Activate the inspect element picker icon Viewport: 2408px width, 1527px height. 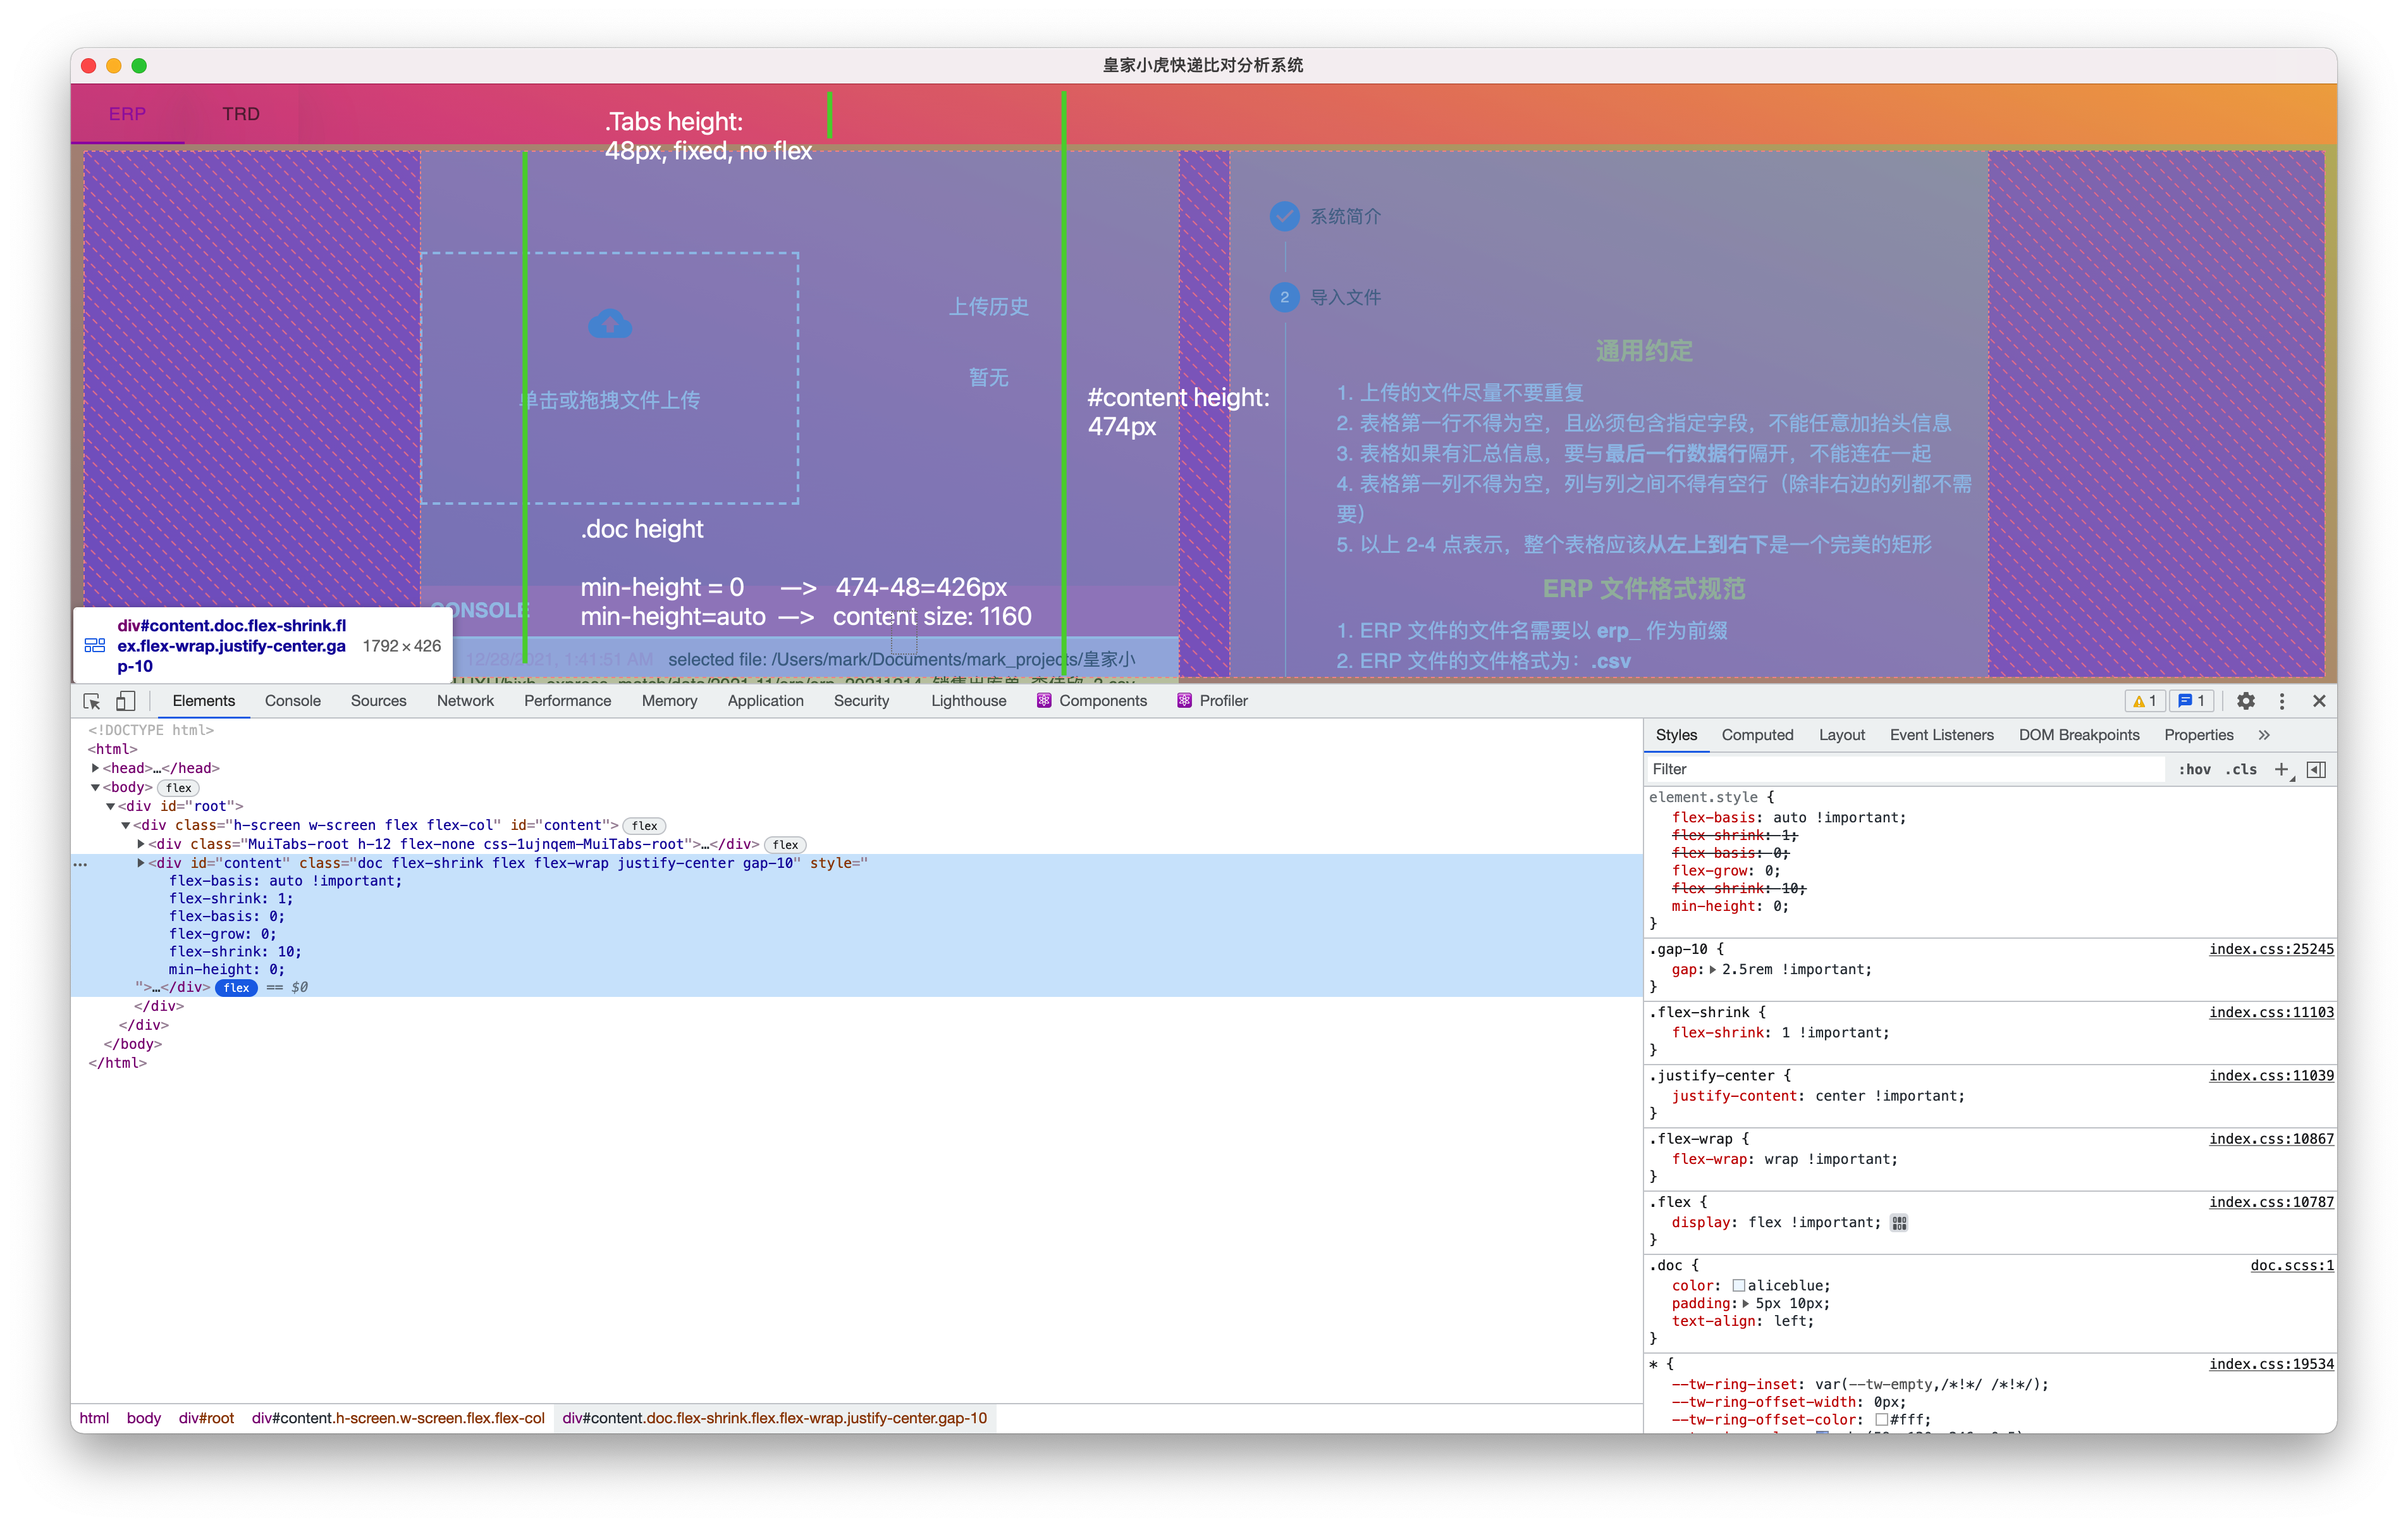92,702
